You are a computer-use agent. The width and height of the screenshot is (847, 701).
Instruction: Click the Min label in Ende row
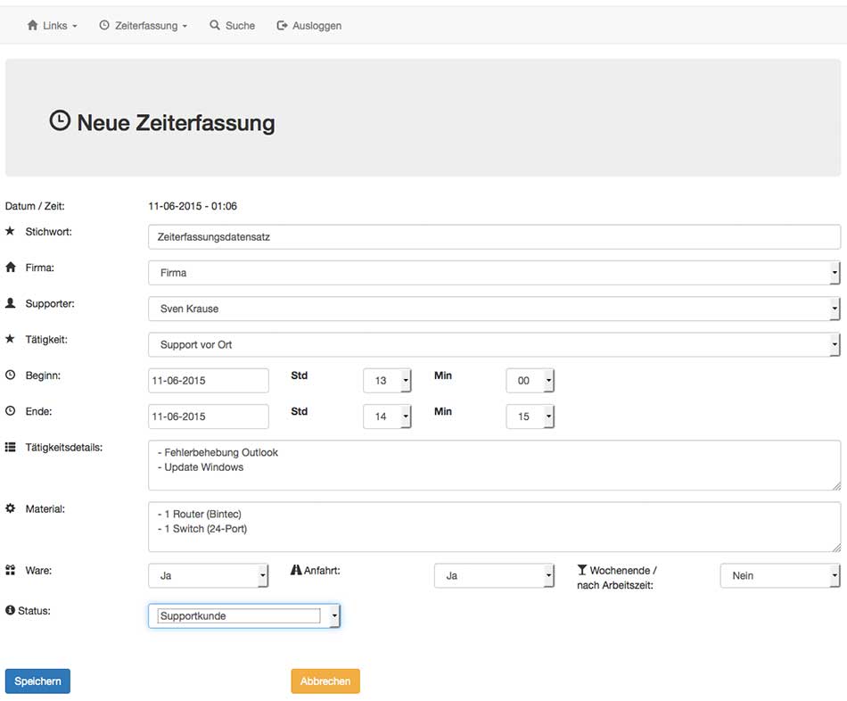pyautogui.click(x=442, y=411)
